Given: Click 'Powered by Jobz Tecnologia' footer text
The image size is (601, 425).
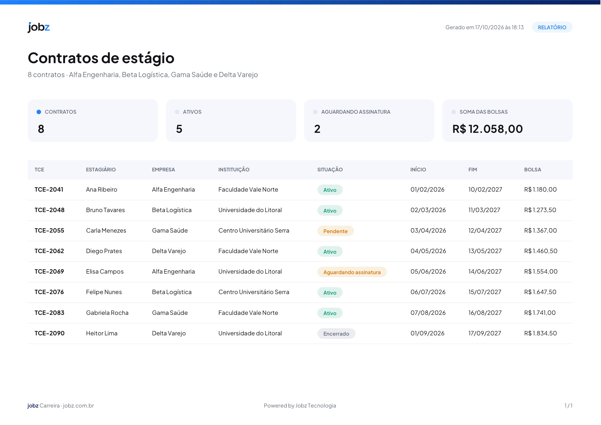Looking at the screenshot, I should click(300, 406).
